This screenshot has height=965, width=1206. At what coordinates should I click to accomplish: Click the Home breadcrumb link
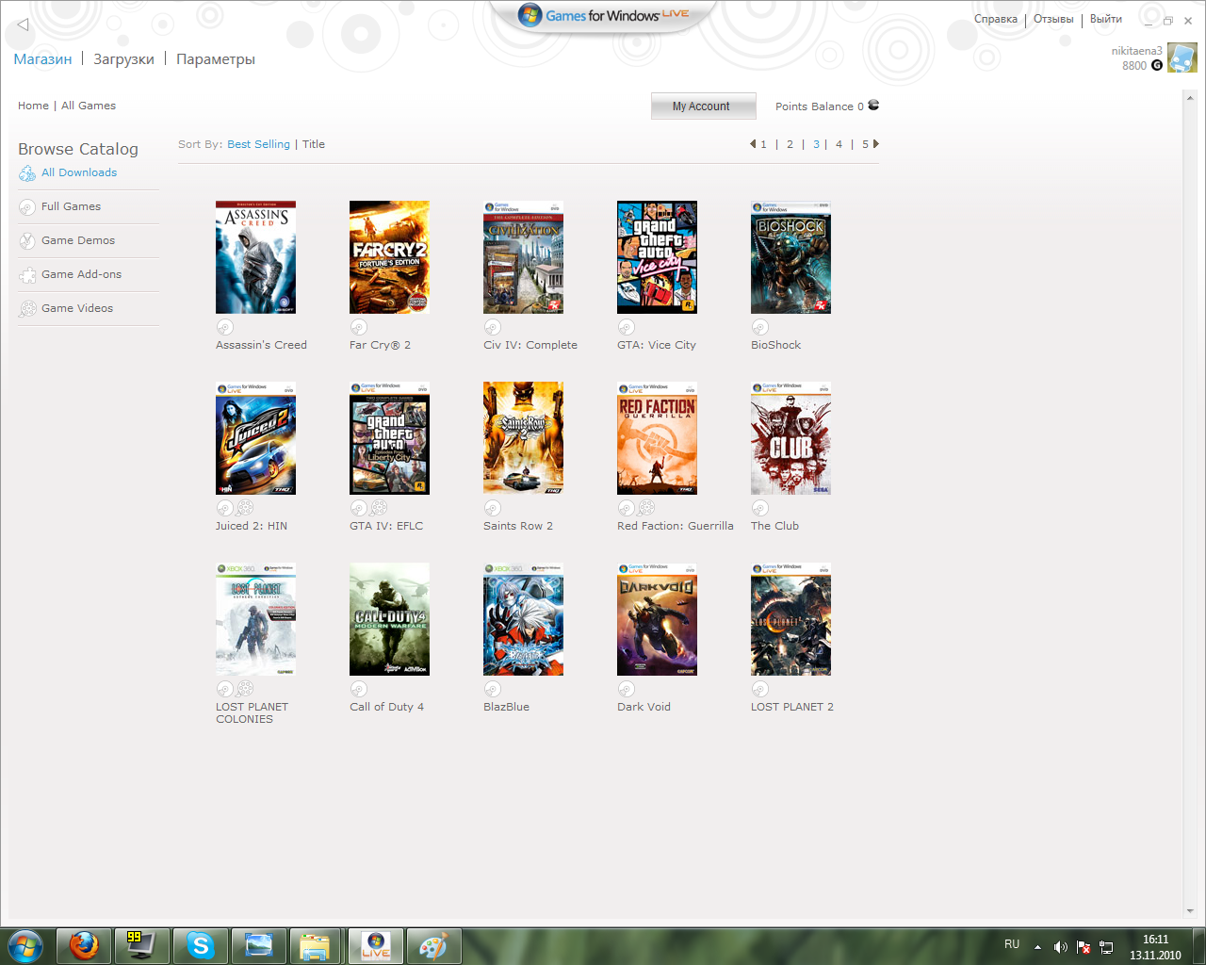coord(33,106)
